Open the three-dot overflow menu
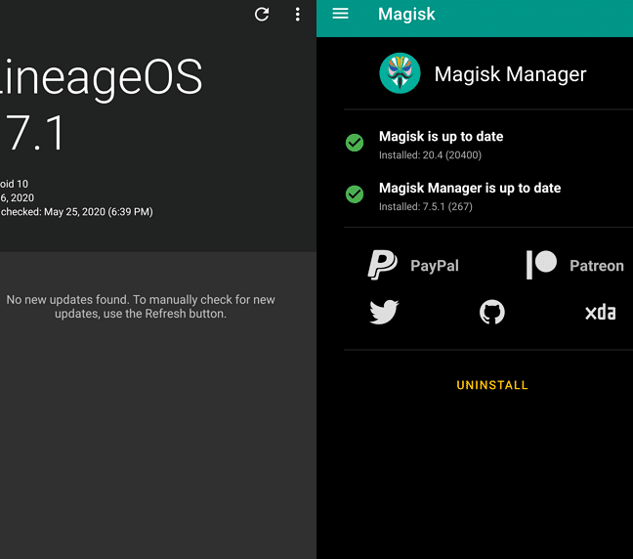The image size is (633, 559). coord(298,15)
